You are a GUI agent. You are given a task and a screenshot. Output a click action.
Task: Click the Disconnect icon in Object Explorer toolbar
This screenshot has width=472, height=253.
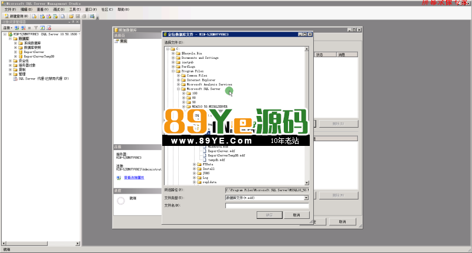23,28
